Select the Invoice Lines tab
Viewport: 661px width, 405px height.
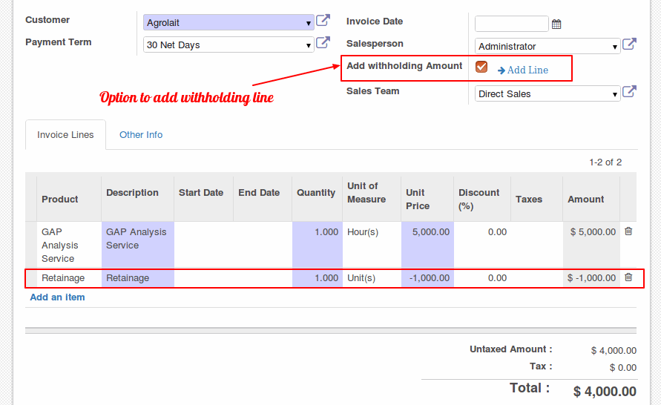65,135
